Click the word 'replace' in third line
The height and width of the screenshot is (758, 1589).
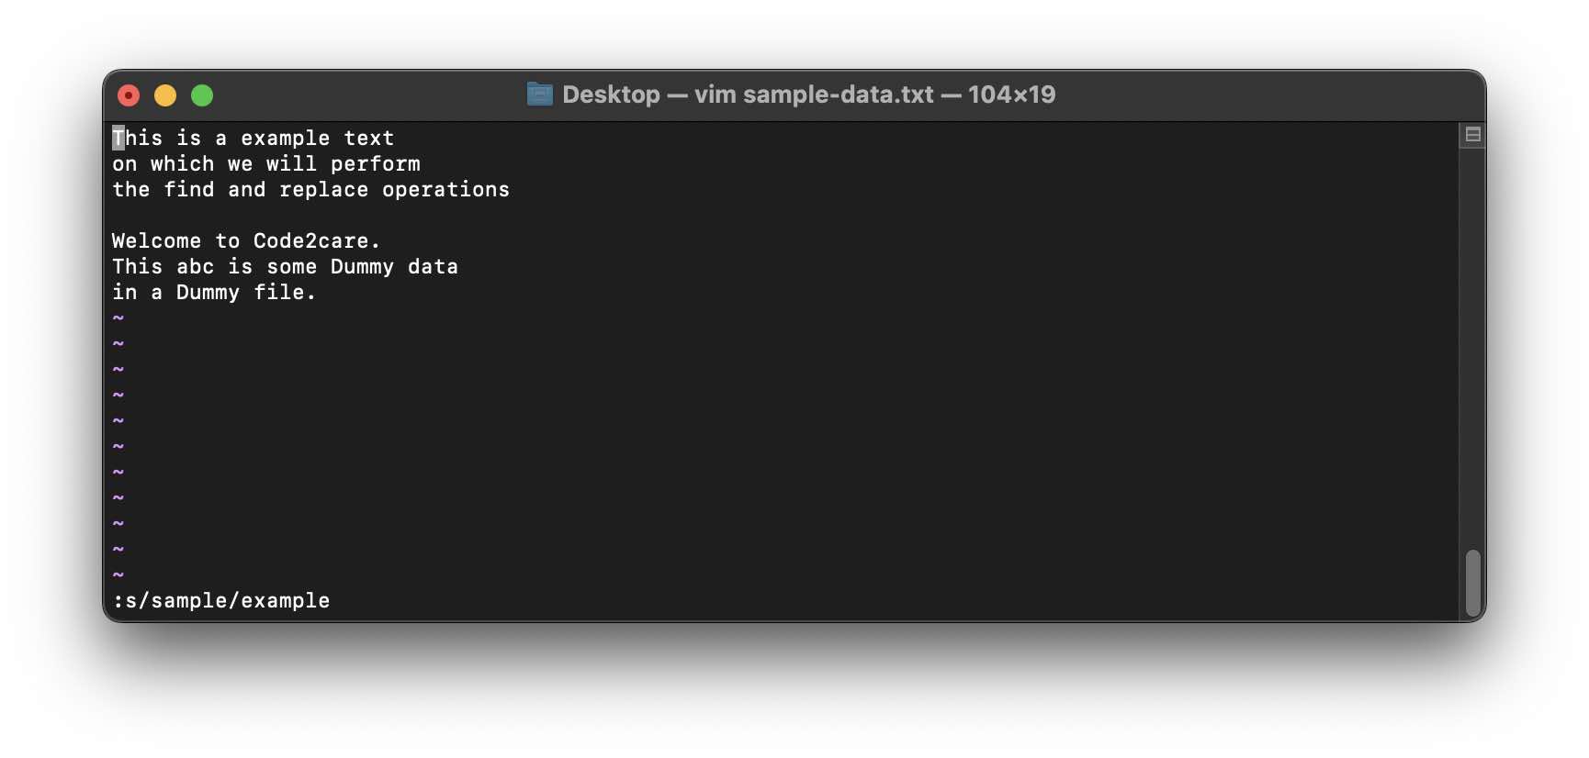(323, 190)
